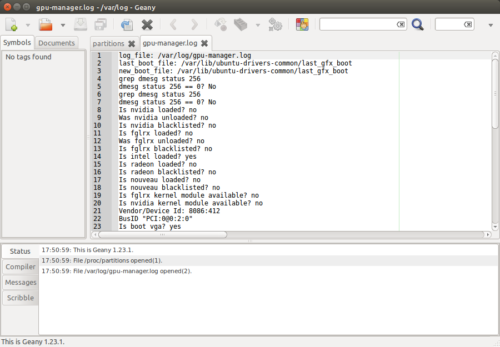The image size is (500, 347).
Task: Expand recent files dropdown next to Open
Action: tap(63, 25)
